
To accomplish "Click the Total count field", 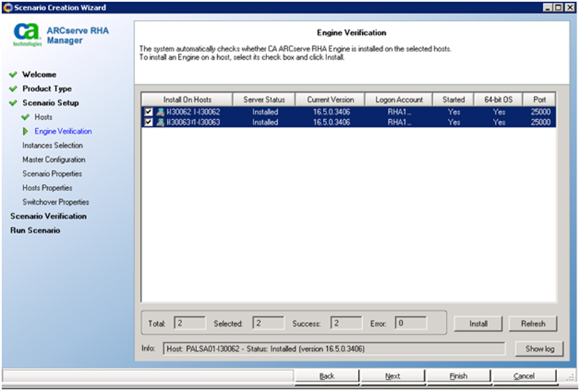I will (x=189, y=323).
